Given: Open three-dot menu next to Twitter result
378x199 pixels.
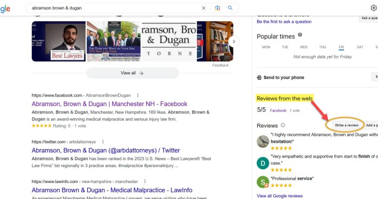Looking at the screenshot, I should pos(103,142).
